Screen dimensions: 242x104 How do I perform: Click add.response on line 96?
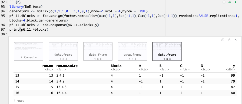tap(54, 25)
